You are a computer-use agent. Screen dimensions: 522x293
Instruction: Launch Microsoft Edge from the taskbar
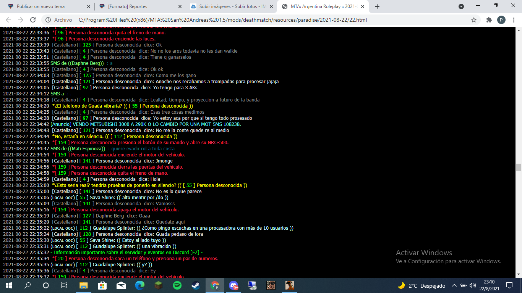coord(139,285)
